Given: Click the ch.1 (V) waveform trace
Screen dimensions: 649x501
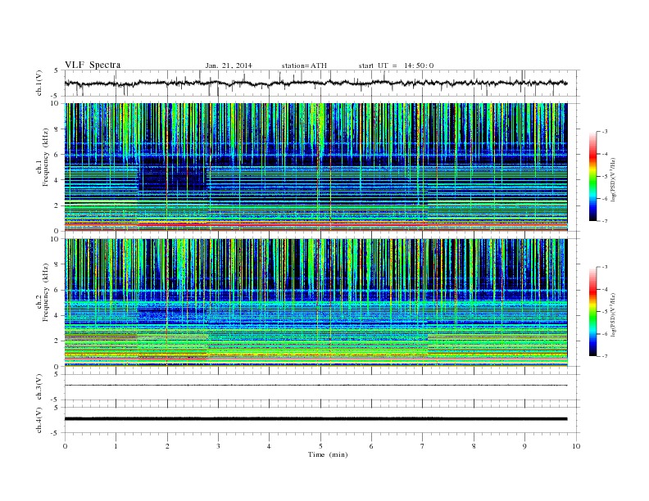Looking at the screenshot, I should coord(315,83).
